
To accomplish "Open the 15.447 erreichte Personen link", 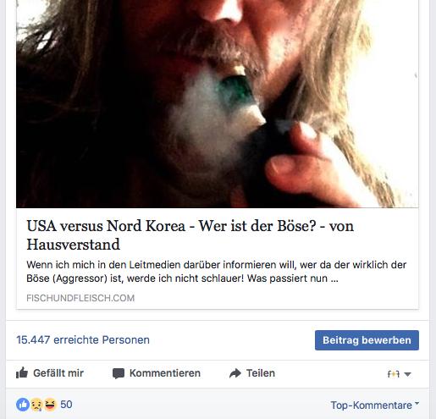I will pyautogui.click(x=83, y=339).
